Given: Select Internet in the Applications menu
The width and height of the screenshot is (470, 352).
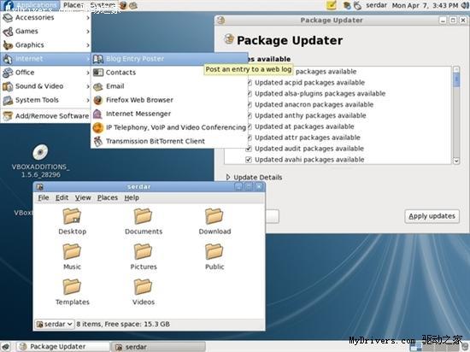Looking at the screenshot, I should (x=45, y=59).
